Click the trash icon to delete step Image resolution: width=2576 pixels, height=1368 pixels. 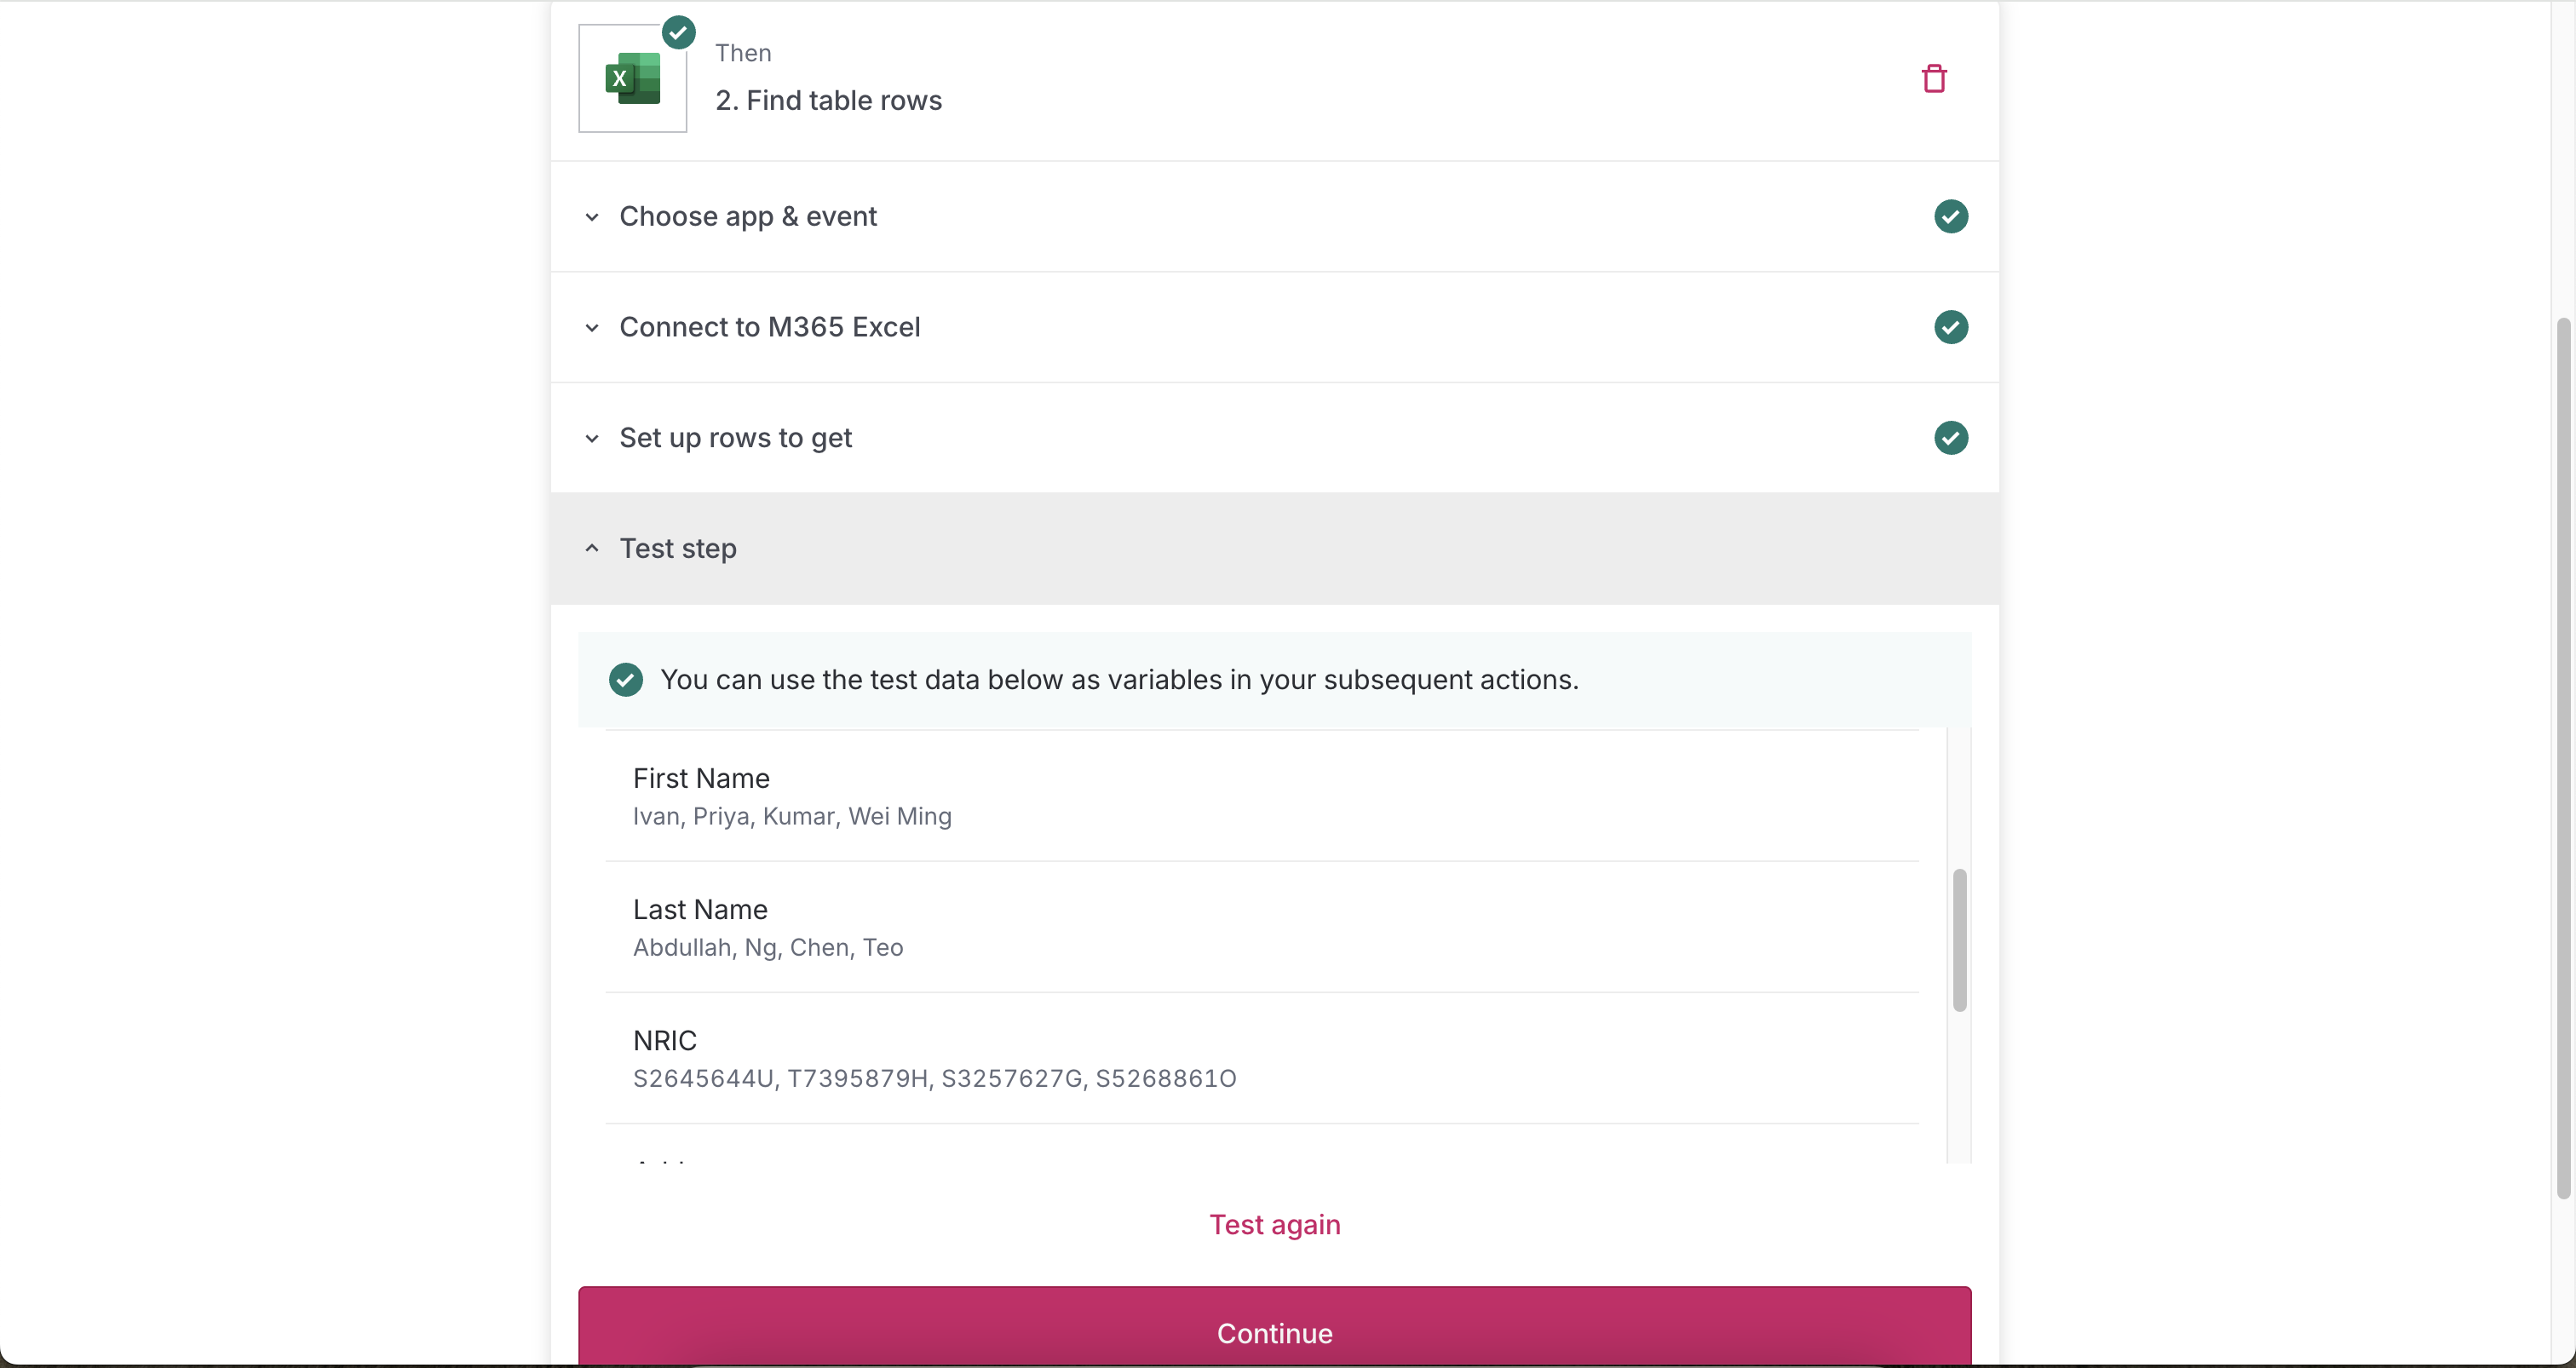1934,78
